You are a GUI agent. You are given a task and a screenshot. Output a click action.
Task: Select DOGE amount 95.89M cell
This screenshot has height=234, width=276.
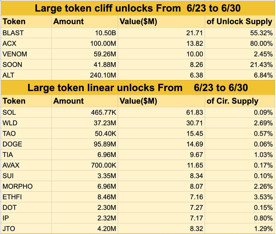tap(85, 144)
